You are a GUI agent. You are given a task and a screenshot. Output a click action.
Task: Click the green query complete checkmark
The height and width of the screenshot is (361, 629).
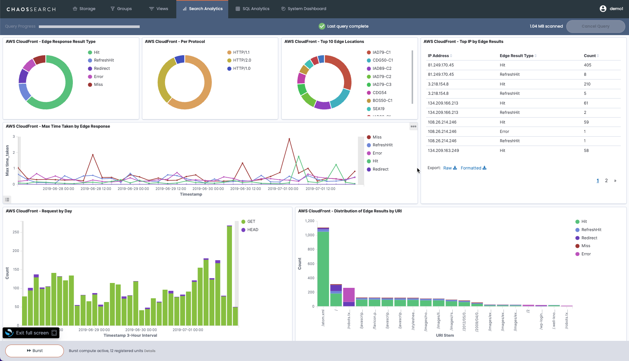point(322,26)
